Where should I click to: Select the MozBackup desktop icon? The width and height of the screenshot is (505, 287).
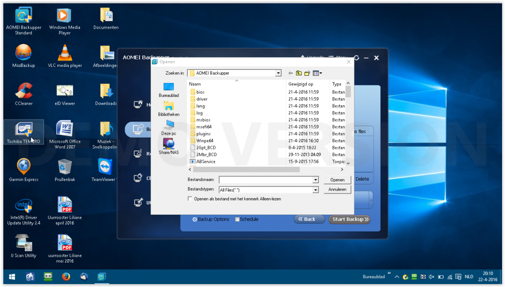click(x=24, y=56)
